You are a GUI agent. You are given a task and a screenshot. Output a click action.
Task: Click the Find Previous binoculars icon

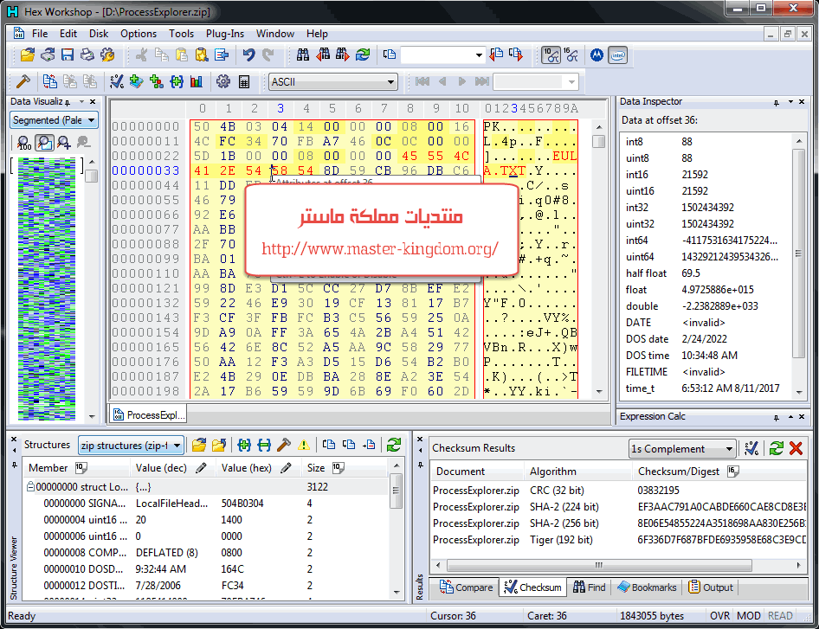pos(323,55)
